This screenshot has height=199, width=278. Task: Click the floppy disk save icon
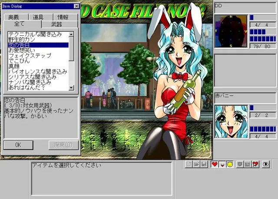[x=204, y=164]
